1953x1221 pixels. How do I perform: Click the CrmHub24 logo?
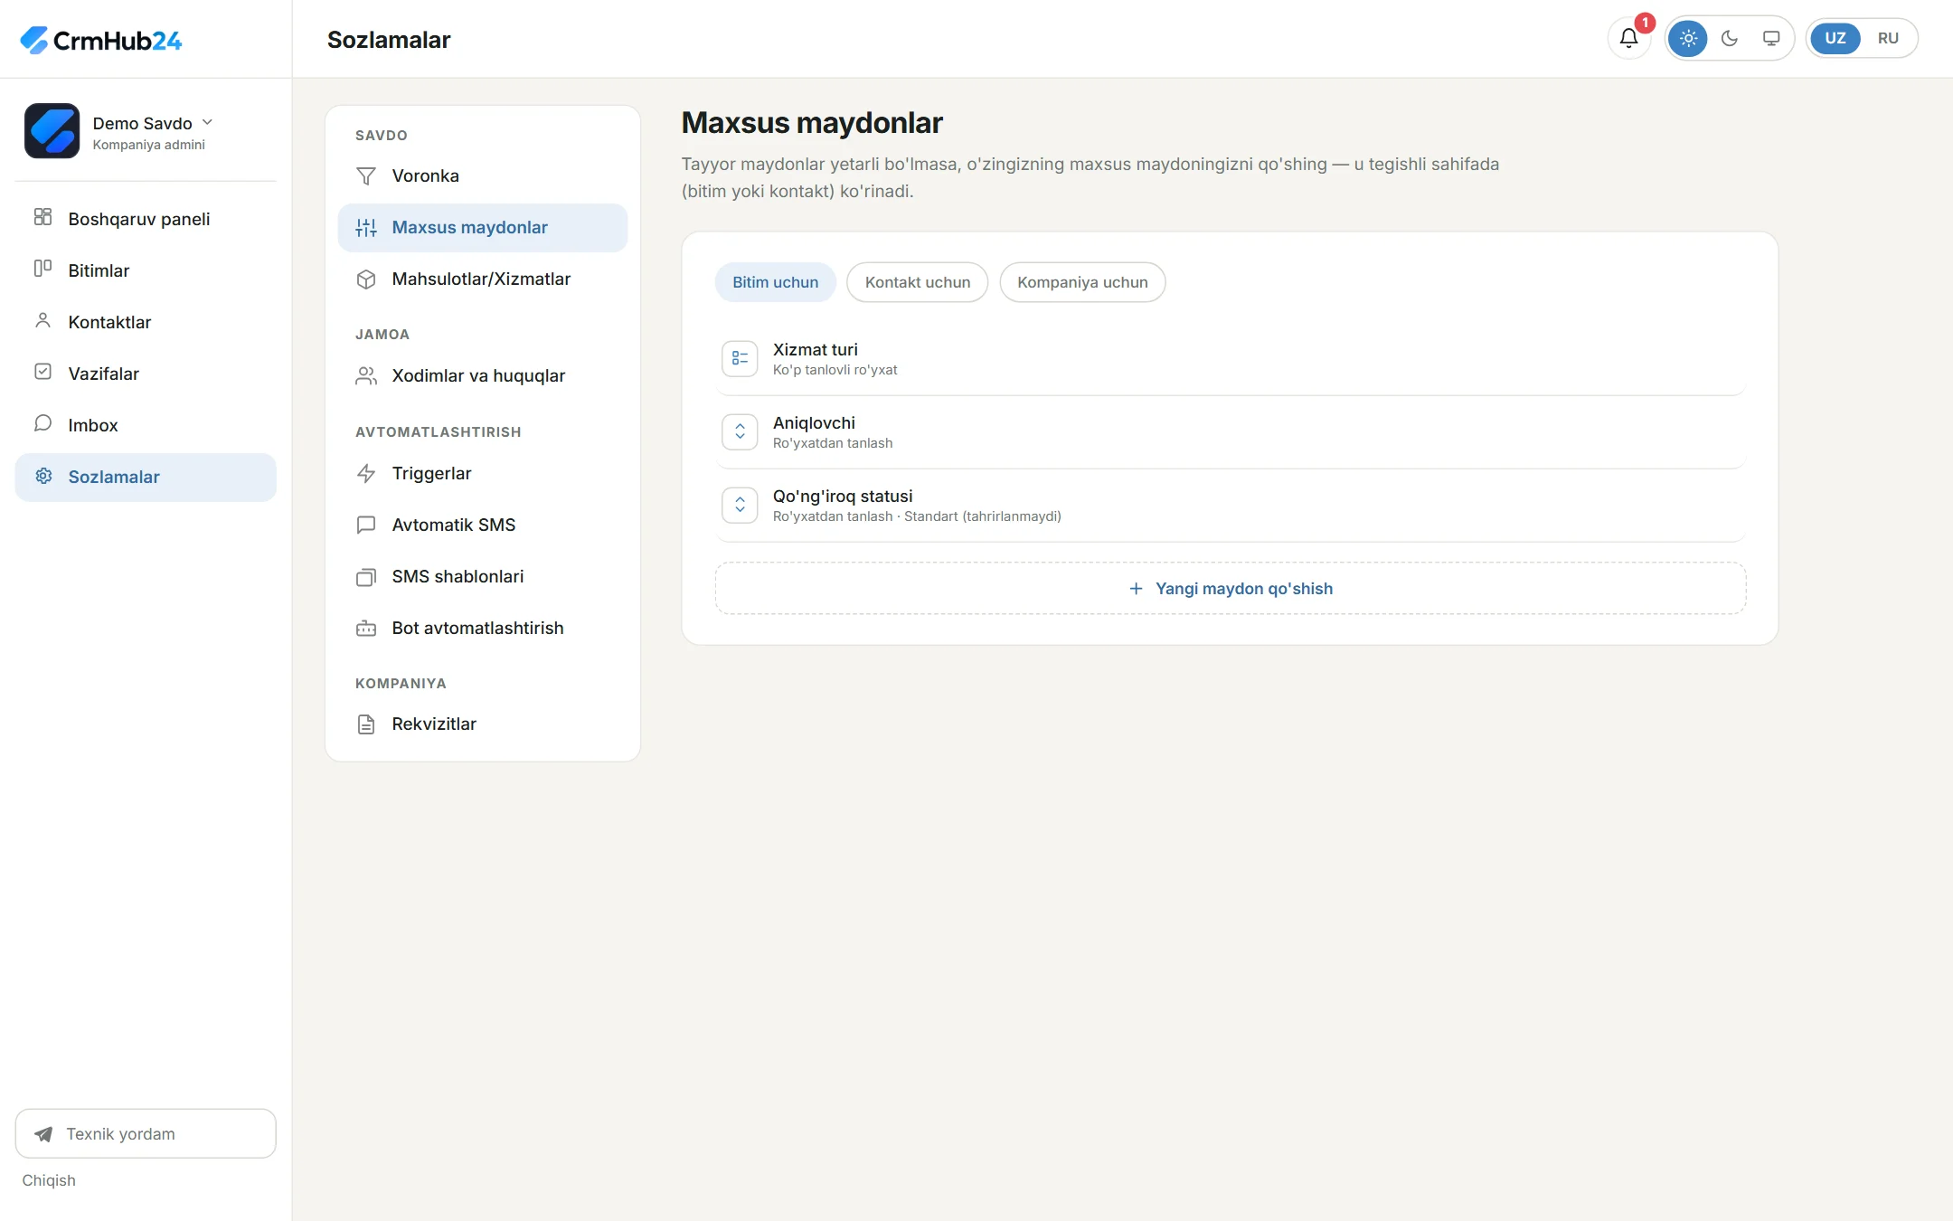click(100, 40)
